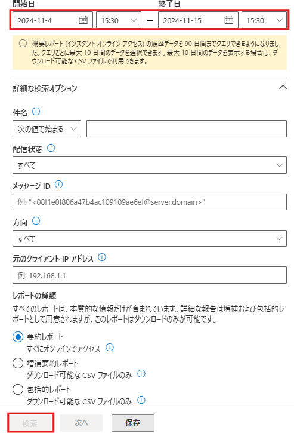
Task: Select the 増補要約レポート radio button
Action: tap(18, 363)
